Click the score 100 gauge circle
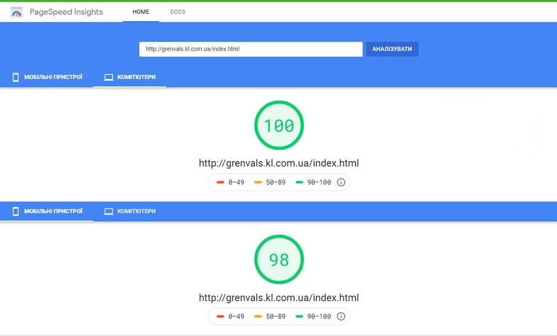This screenshot has height=336, width=557. (279, 125)
